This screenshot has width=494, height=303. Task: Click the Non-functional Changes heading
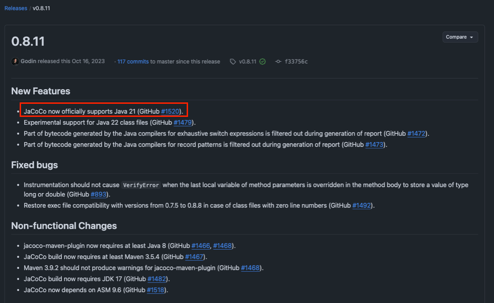[64, 226]
